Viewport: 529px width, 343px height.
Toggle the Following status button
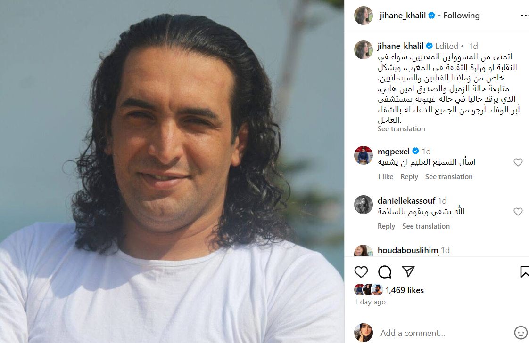coord(461,16)
